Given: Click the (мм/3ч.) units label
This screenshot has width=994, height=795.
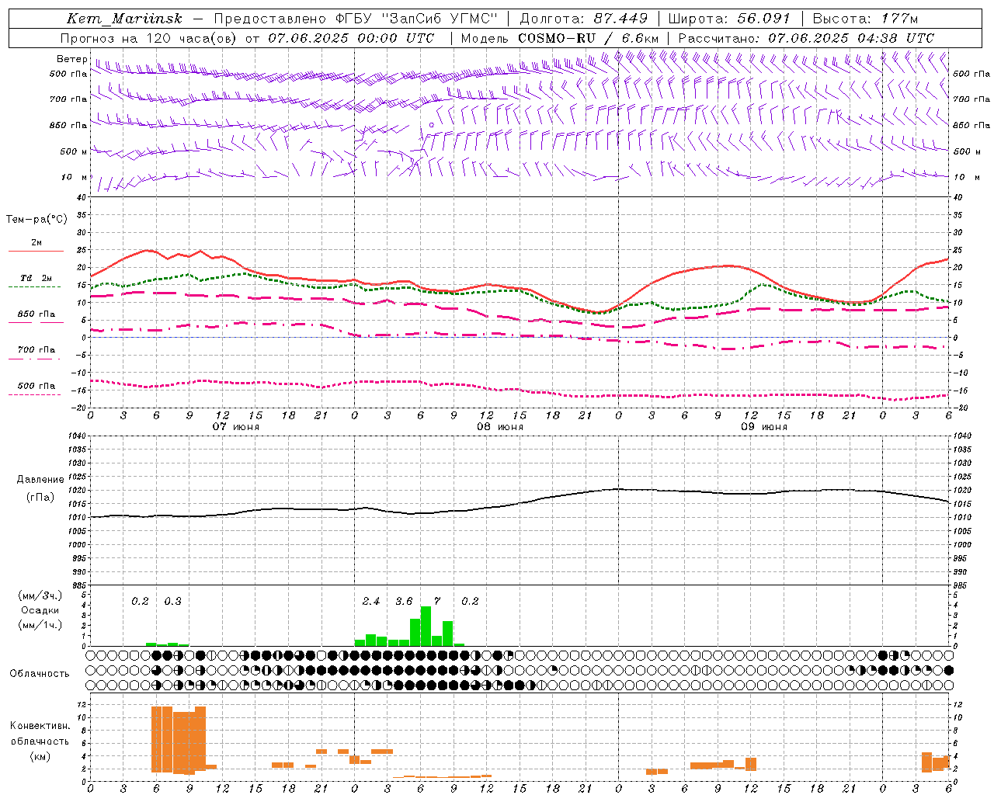Looking at the screenshot, I should 40,595.
